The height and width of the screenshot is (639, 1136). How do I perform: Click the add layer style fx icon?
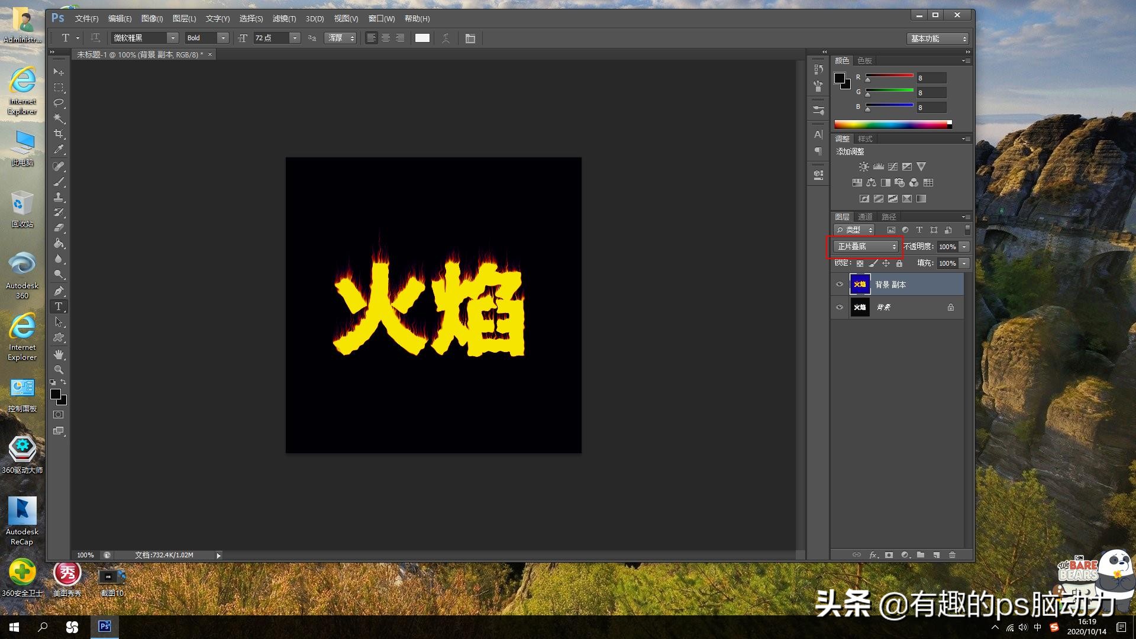tap(873, 555)
